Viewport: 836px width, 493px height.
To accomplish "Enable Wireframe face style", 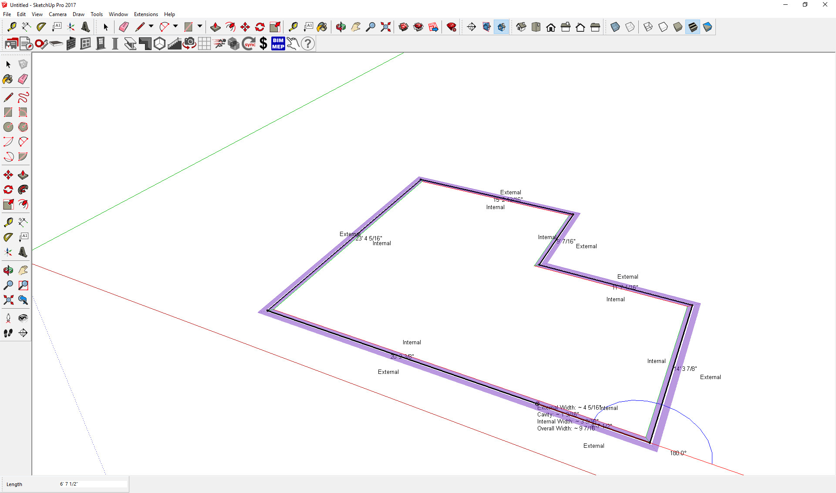I will coord(648,27).
